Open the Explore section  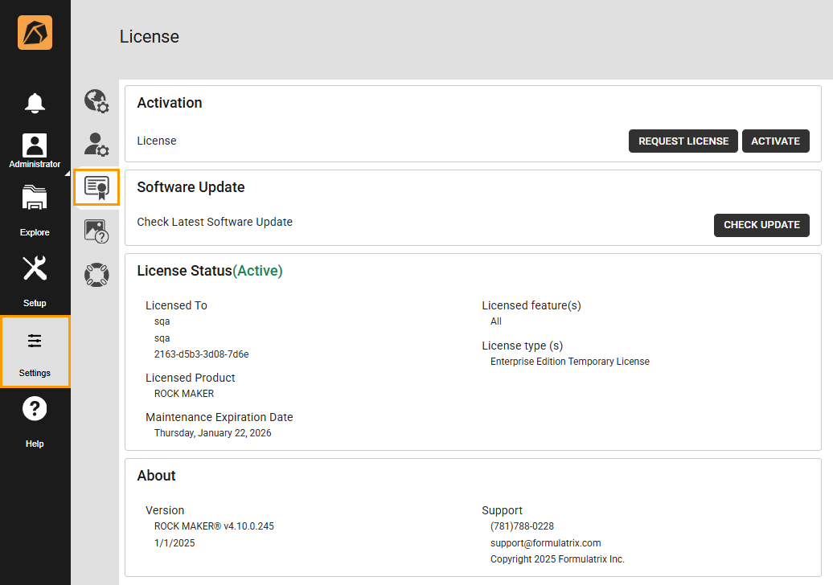coord(35,209)
